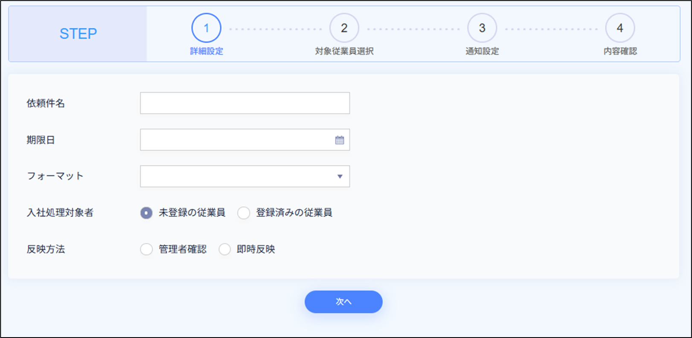Click the 入社処理対象者 field label
Viewport: 692px width, 338px height.
[60, 213]
